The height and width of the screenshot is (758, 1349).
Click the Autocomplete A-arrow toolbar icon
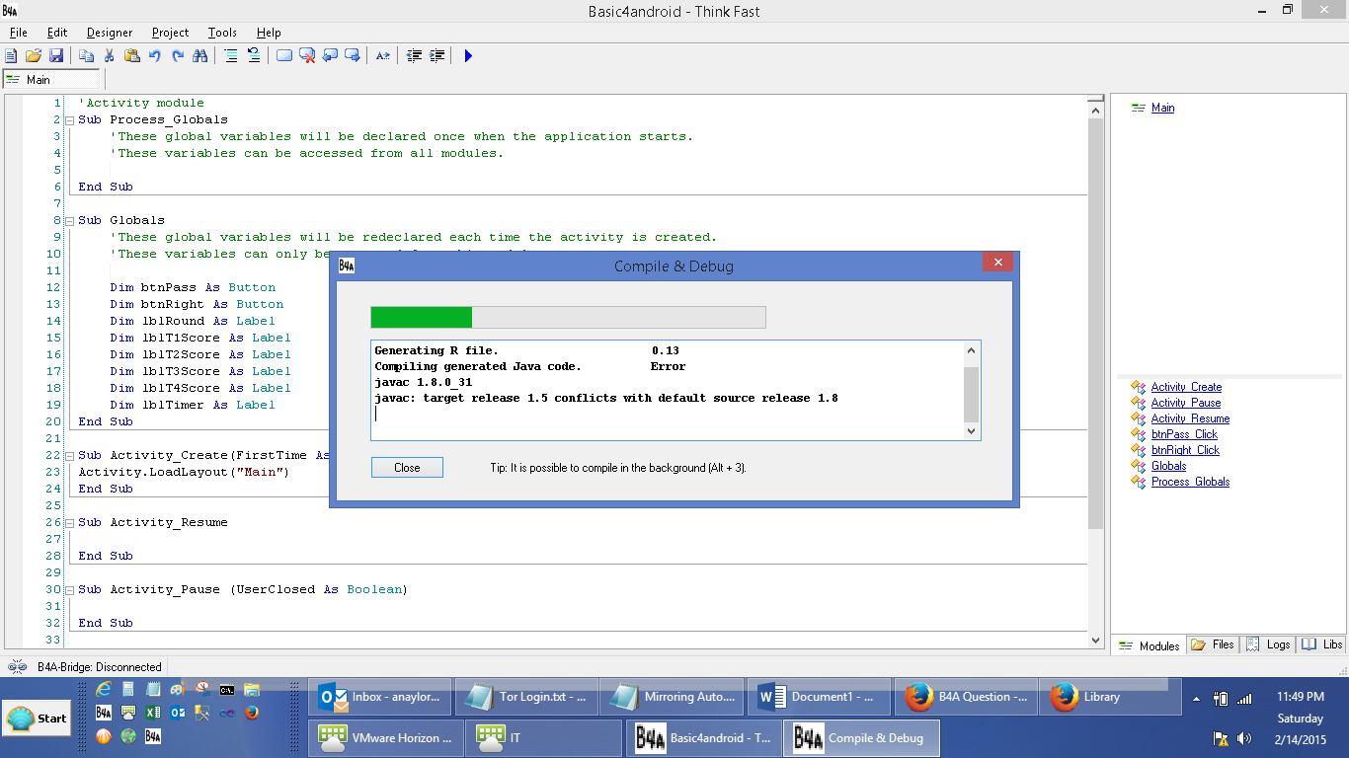point(382,56)
